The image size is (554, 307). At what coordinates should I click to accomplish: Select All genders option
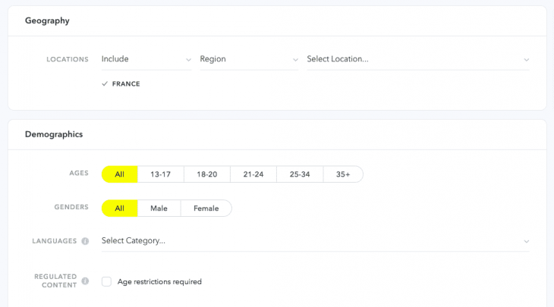(119, 208)
